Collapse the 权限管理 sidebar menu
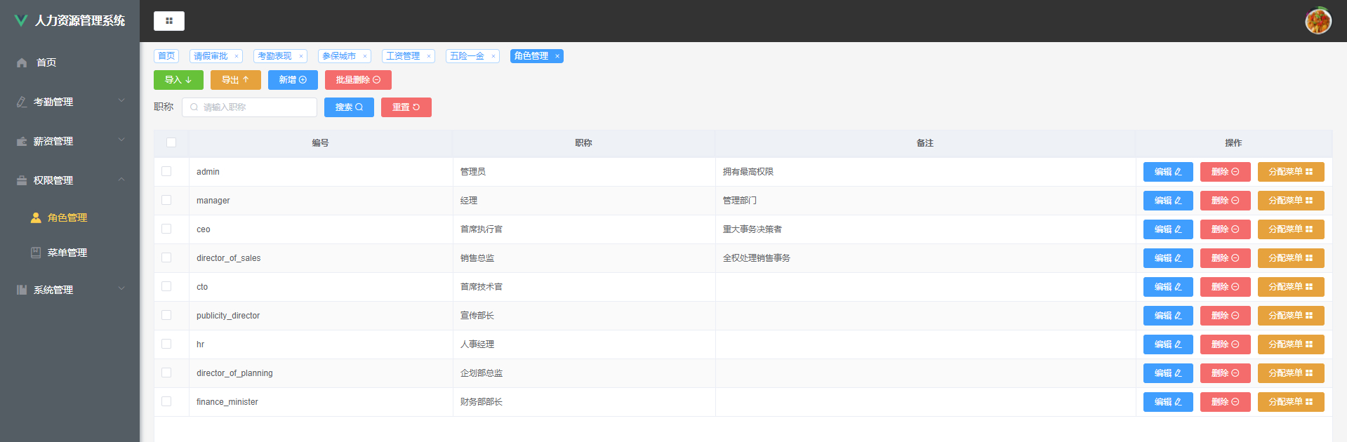Image resolution: width=1347 pixels, height=442 pixels. pyautogui.click(x=70, y=180)
